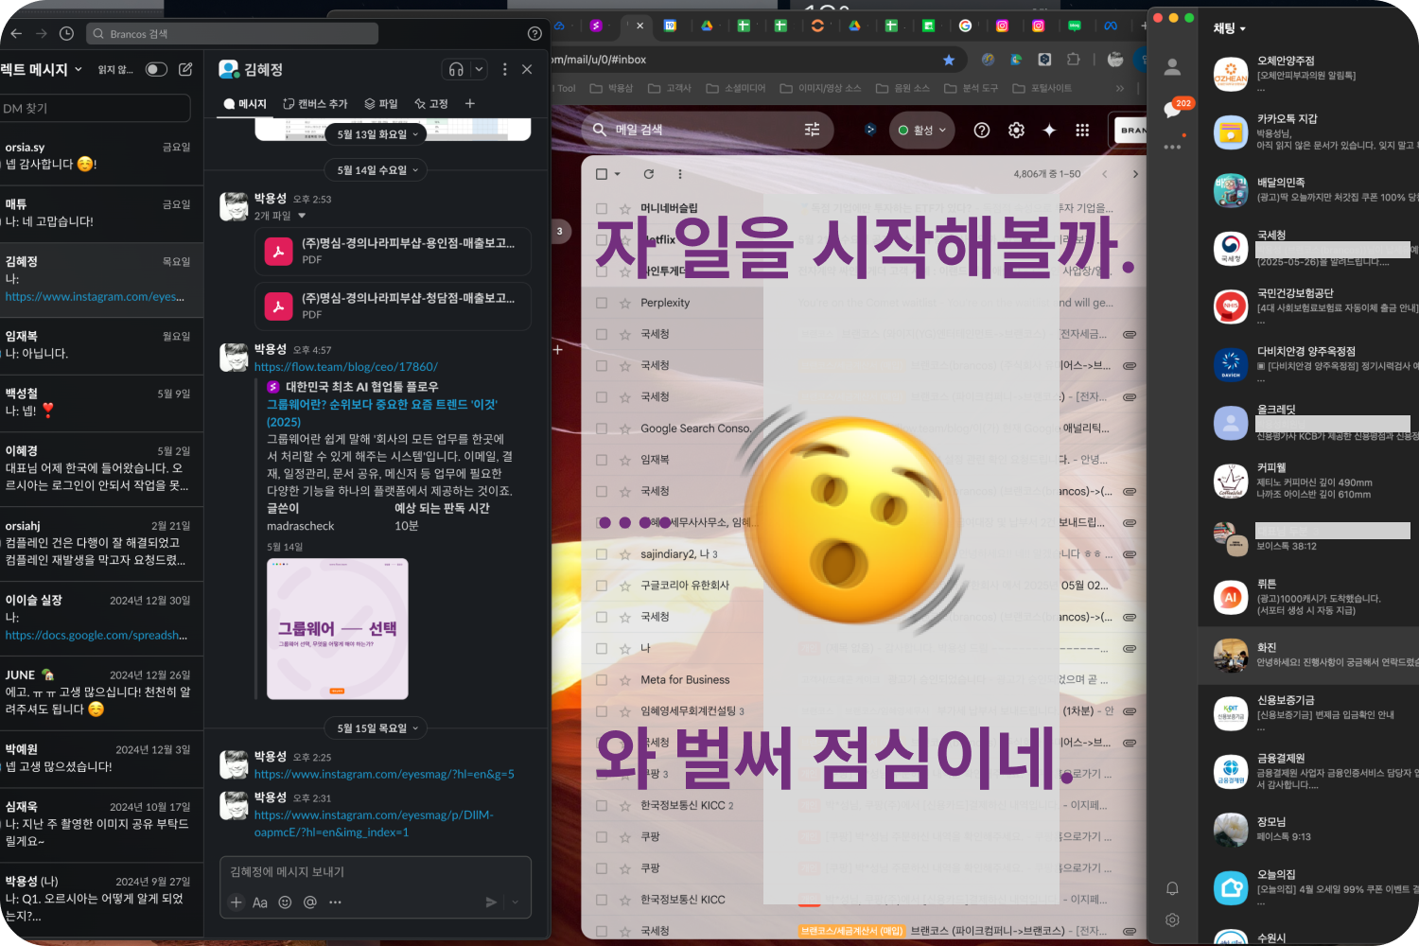Star the Perplexity email

(624, 304)
